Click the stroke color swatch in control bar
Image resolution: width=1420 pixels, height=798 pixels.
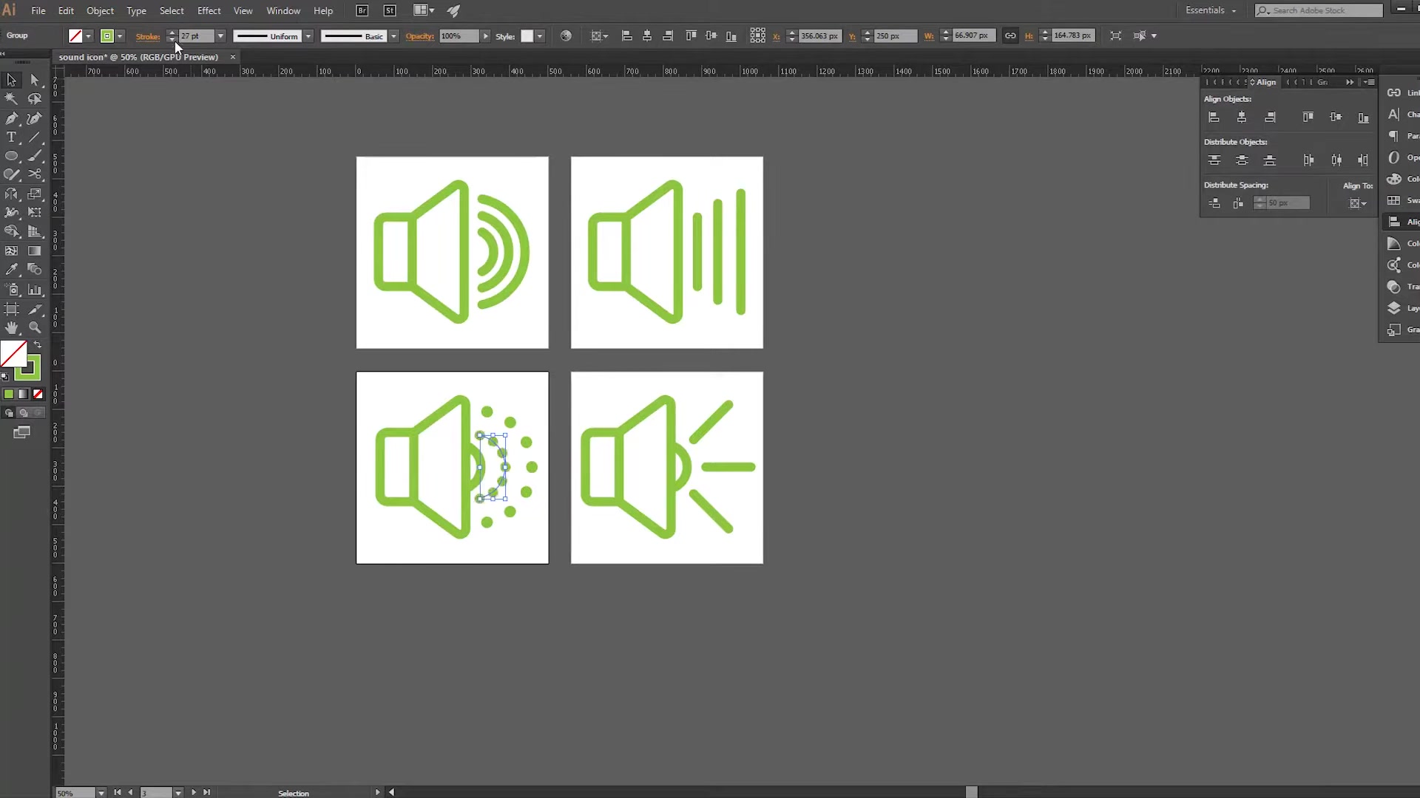point(107,35)
